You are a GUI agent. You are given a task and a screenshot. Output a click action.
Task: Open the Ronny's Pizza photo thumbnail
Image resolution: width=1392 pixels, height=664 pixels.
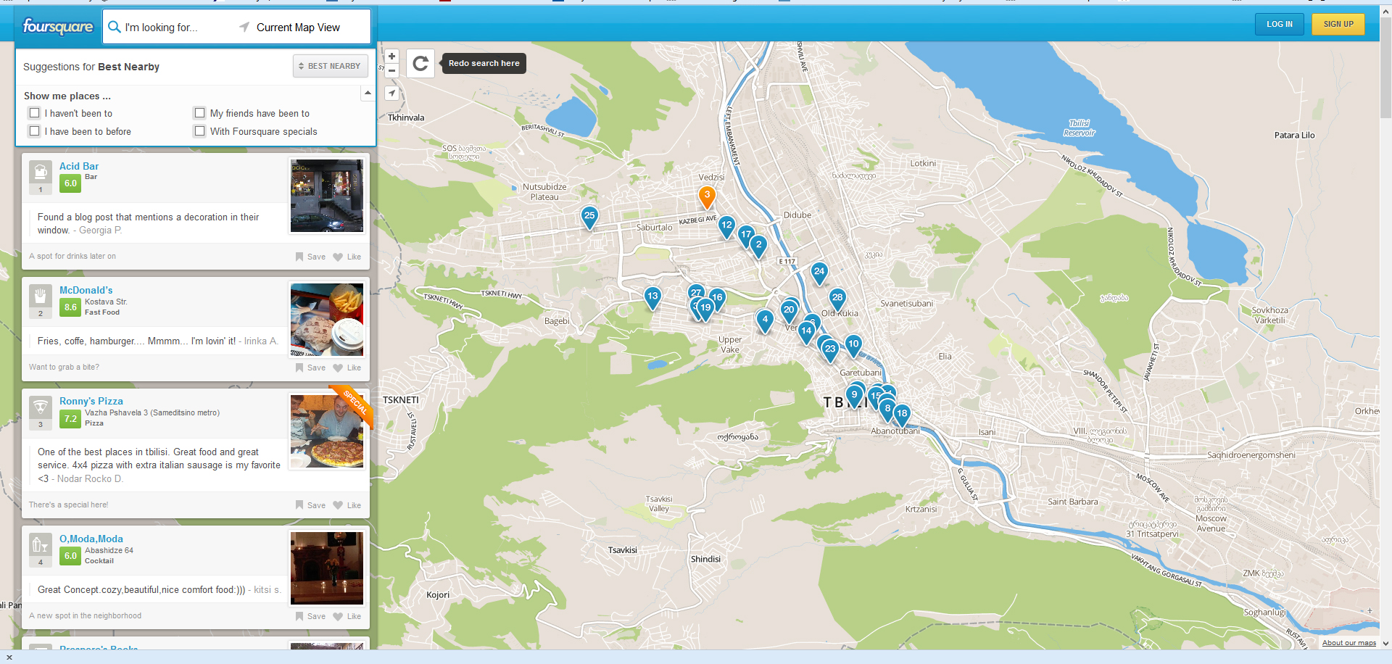327,431
